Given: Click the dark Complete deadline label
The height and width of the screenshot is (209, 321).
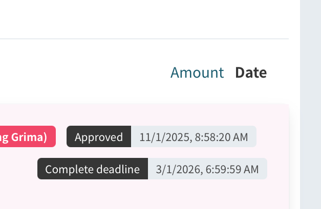Looking at the screenshot, I should (x=93, y=169).
